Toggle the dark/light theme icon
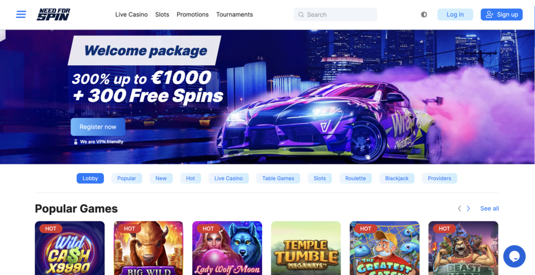Image resolution: width=535 pixels, height=275 pixels. (x=424, y=15)
